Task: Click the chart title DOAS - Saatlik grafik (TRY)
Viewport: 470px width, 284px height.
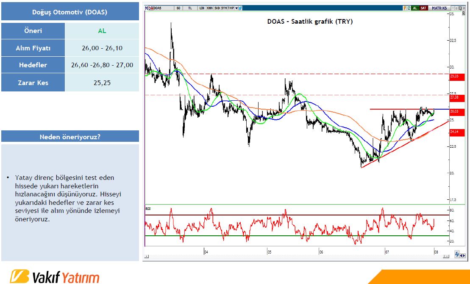Action: [310, 22]
